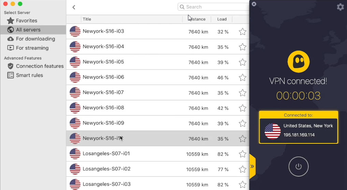Viewport: 347px width, 190px height.
Task: Sort servers by Distance column
Action: point(197,19)
